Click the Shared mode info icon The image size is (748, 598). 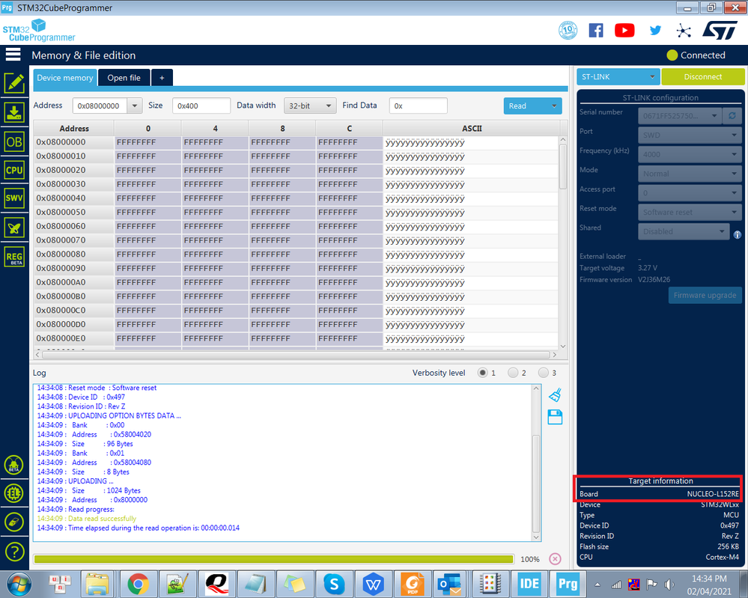point(737,234)
